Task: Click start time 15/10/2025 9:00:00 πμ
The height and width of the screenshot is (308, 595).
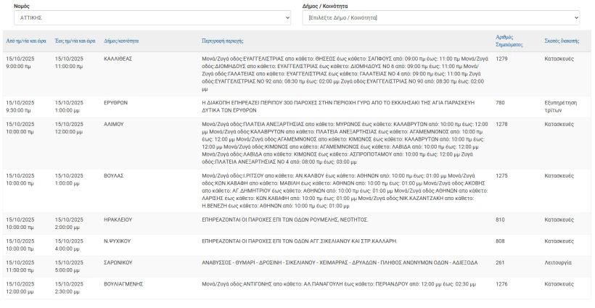Action: (x=20, y=62)
